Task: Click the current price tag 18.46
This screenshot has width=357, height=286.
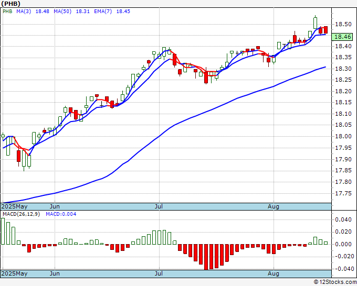Action: pos(342,37)
